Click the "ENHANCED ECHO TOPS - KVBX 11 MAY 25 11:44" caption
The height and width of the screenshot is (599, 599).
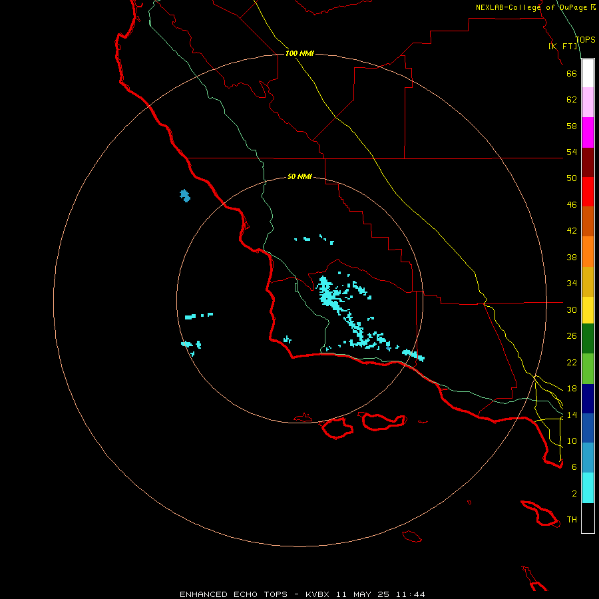(302, 594)
